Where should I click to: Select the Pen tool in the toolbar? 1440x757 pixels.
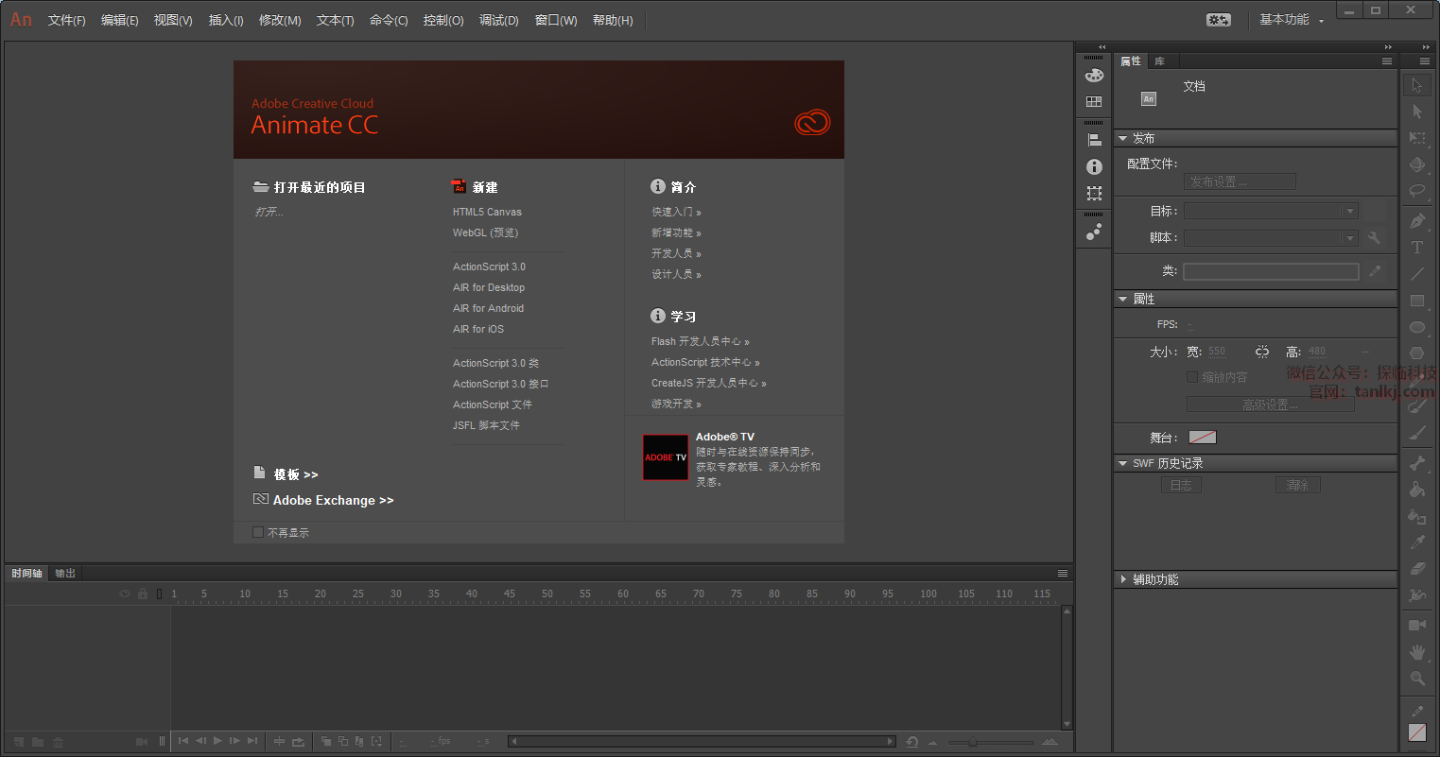tap(1416, 220)
